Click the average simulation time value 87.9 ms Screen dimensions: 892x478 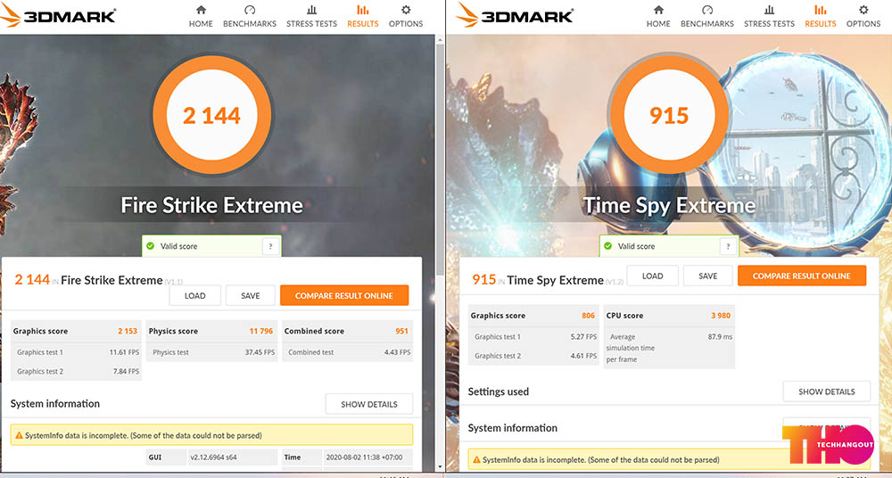(x=720, y=337)
